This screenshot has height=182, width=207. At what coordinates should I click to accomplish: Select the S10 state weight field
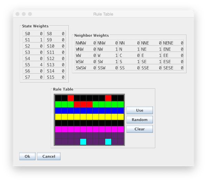coord(55,46)
